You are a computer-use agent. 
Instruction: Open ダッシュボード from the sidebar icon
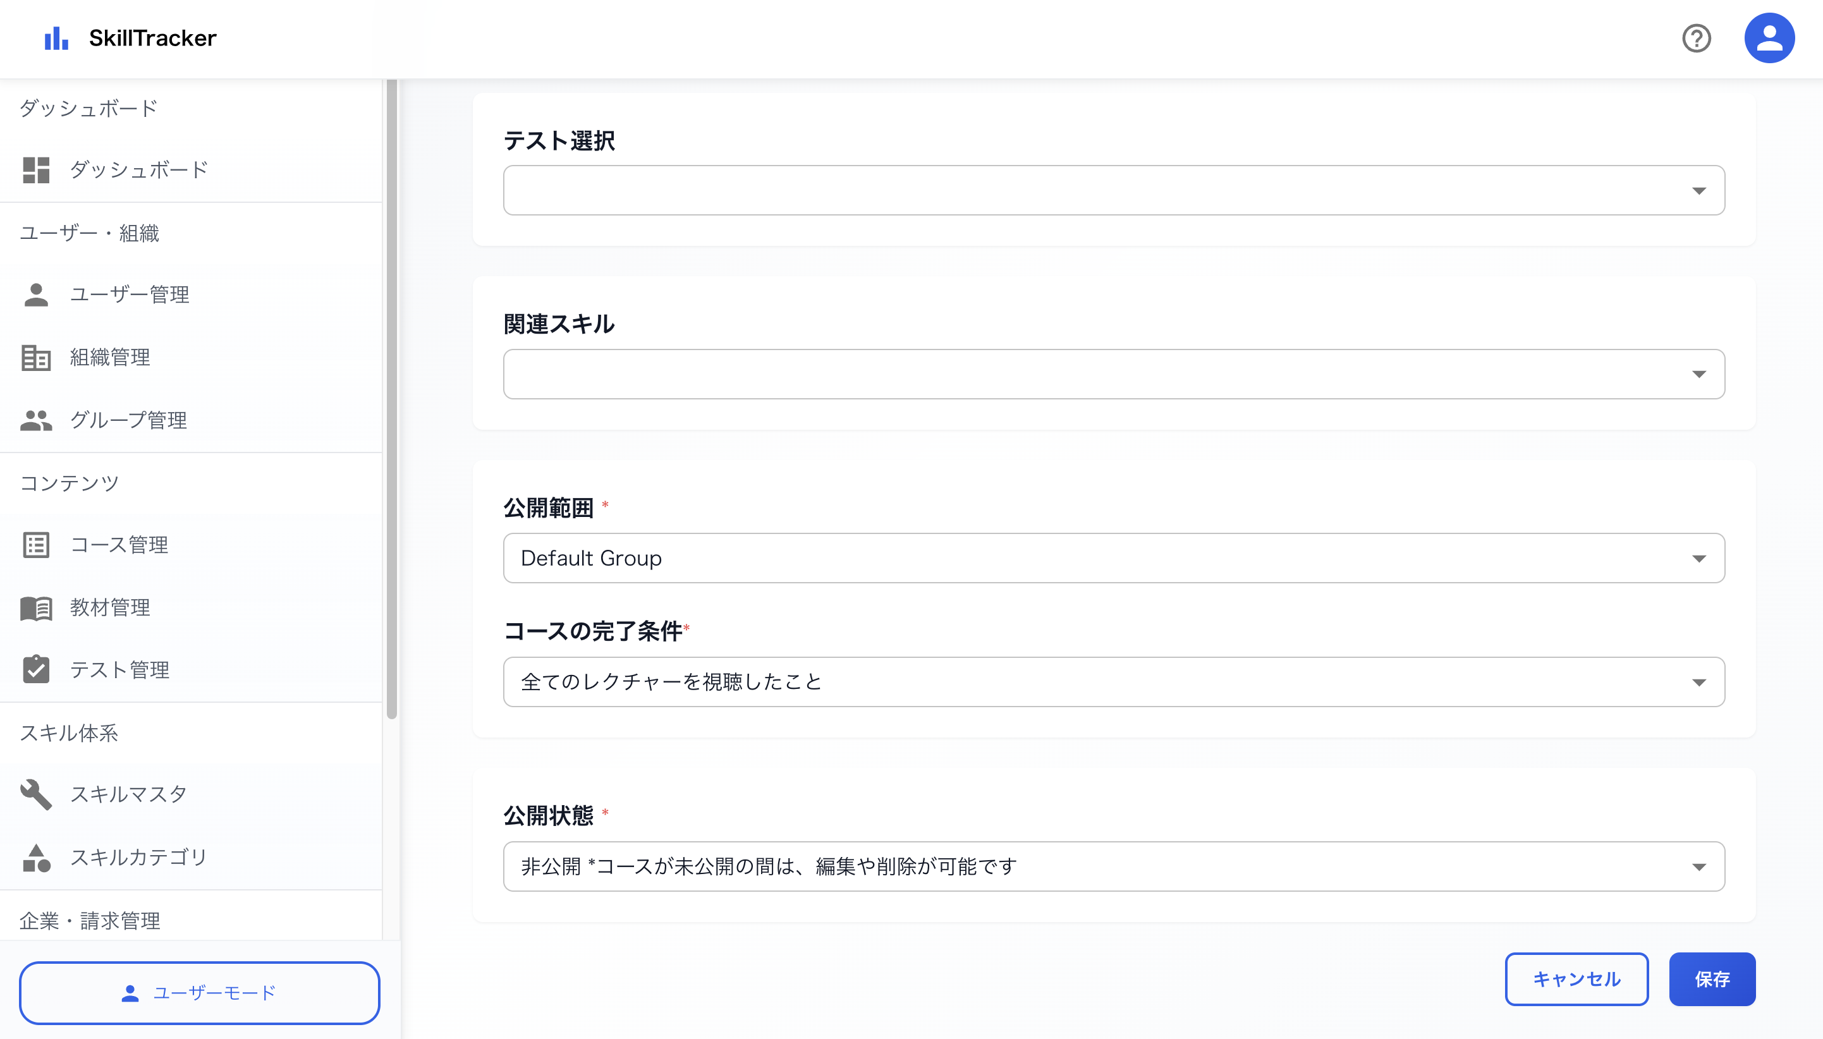tap(35, 170)
